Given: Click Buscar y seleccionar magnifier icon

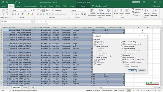Looking at the screenshot, I should pos(154,10).
